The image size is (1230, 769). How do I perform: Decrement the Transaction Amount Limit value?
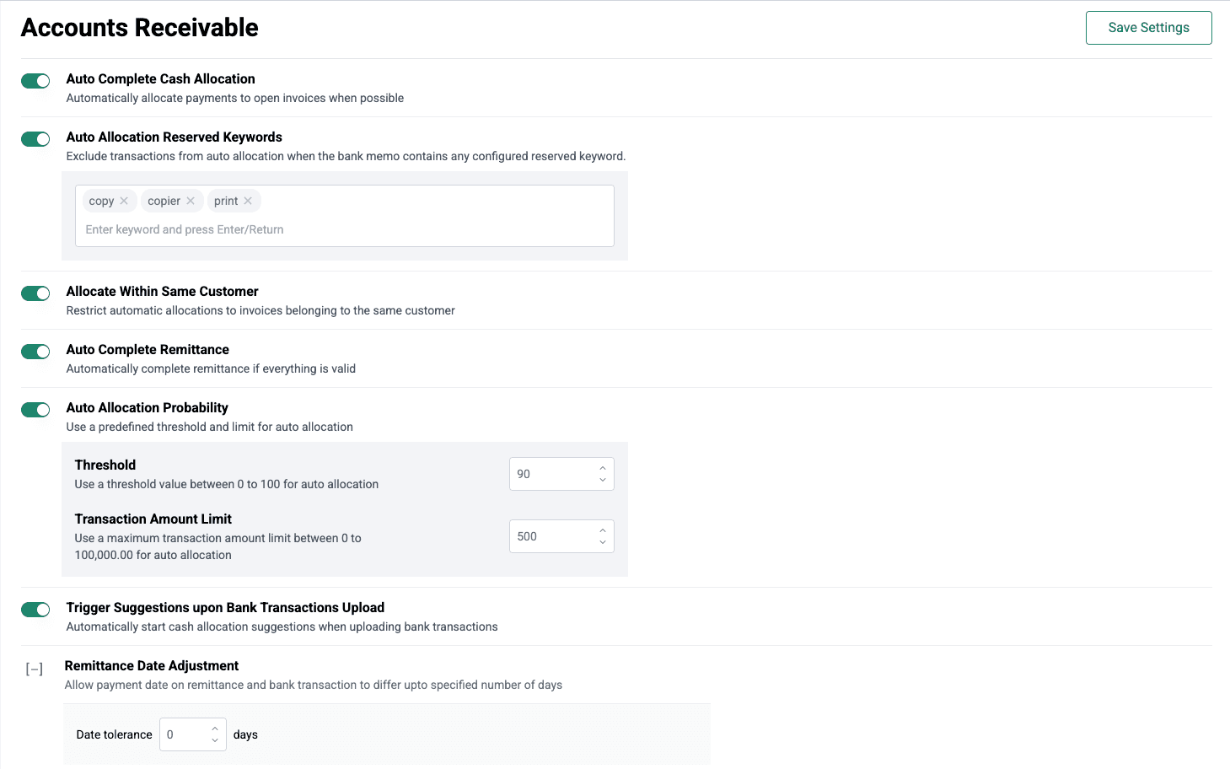coord(603,542)
